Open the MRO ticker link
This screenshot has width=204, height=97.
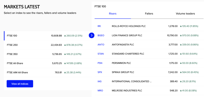(x=100, y=91)
